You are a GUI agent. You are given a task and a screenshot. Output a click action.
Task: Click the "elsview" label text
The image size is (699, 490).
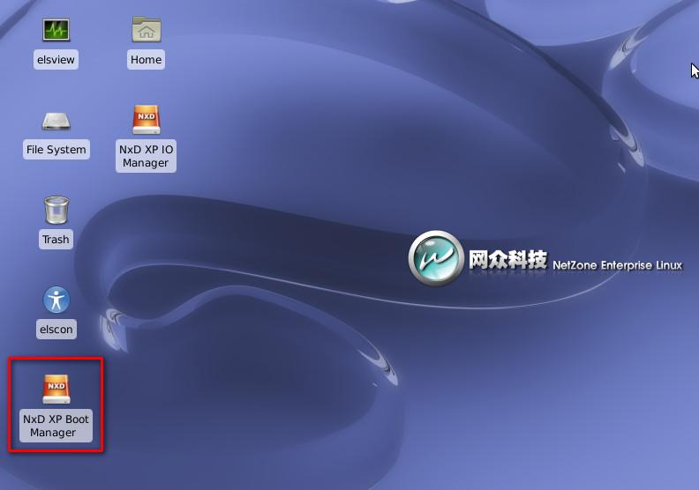click(56, 60)
